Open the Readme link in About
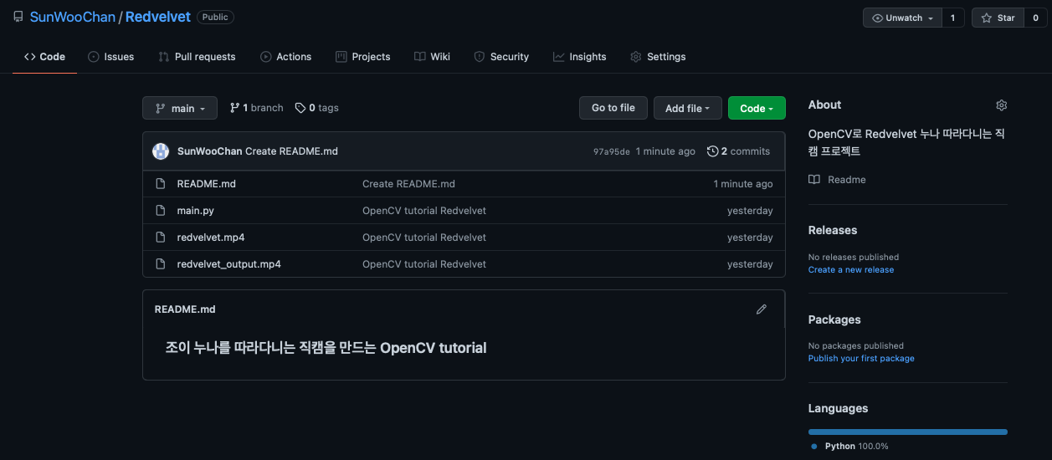This screenshot has width=1052, height=460. 837,180
